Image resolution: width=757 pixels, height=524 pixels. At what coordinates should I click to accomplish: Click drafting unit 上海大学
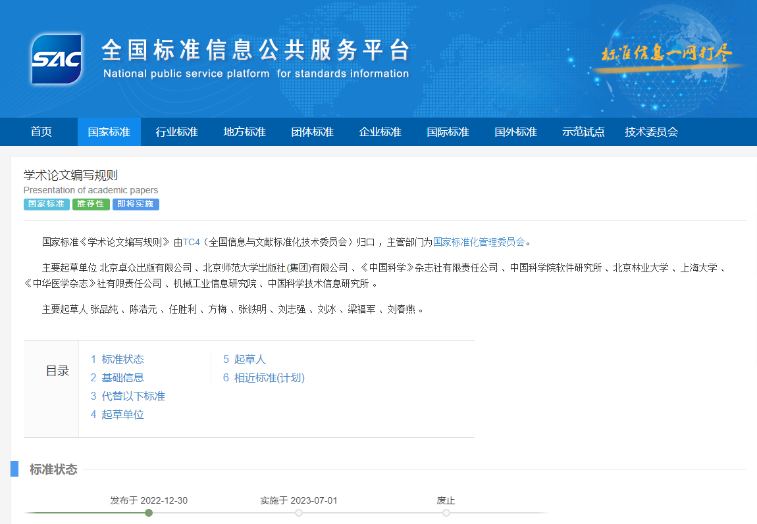pos(698,268)
